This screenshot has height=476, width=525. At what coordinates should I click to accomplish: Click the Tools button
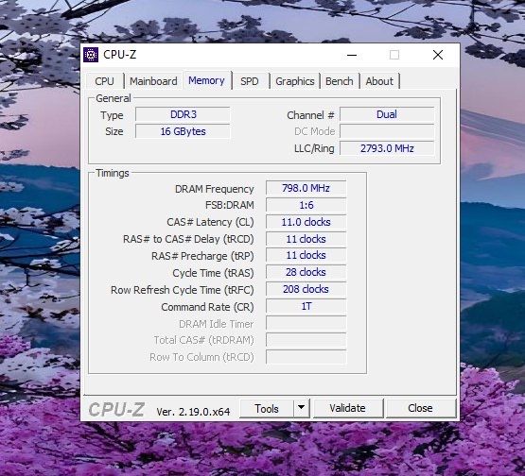(267, 409)
